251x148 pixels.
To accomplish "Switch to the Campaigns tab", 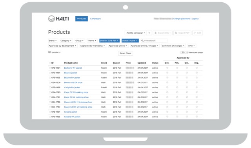I will pyautogui.click(x=95, y=18).
